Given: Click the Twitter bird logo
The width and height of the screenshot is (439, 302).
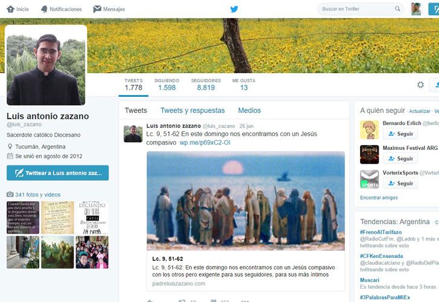Looking at the screenshot, I should pyautogui.click(x=234, y=9).
